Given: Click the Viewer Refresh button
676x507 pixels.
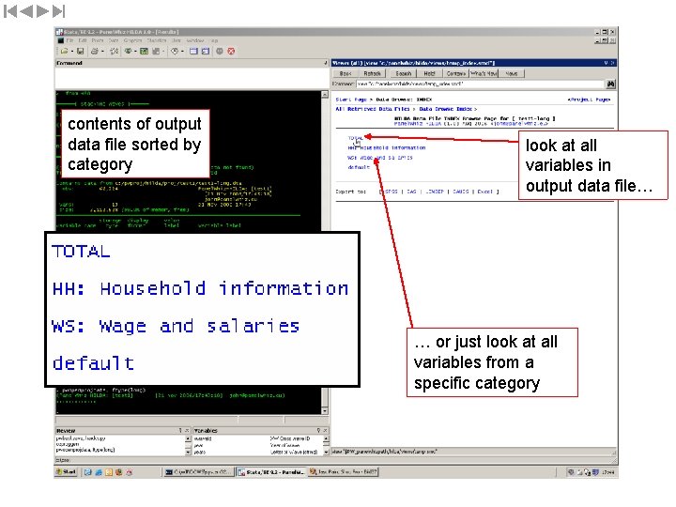Looking at the screenshot, I should [x=372, y=74].
